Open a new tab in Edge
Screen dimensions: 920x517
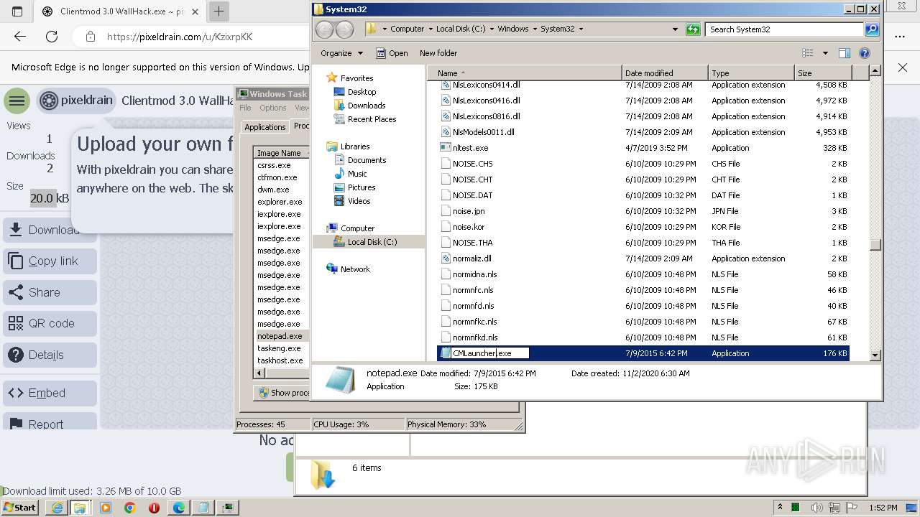(x=219, y=11)
